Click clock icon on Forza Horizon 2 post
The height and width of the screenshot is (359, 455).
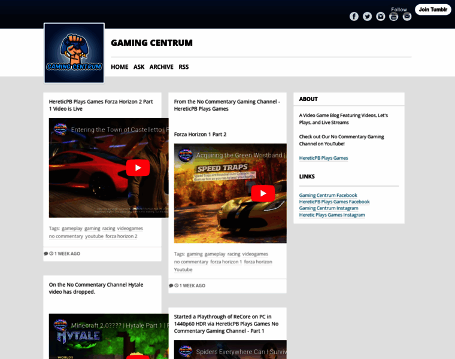pos(51,254)
